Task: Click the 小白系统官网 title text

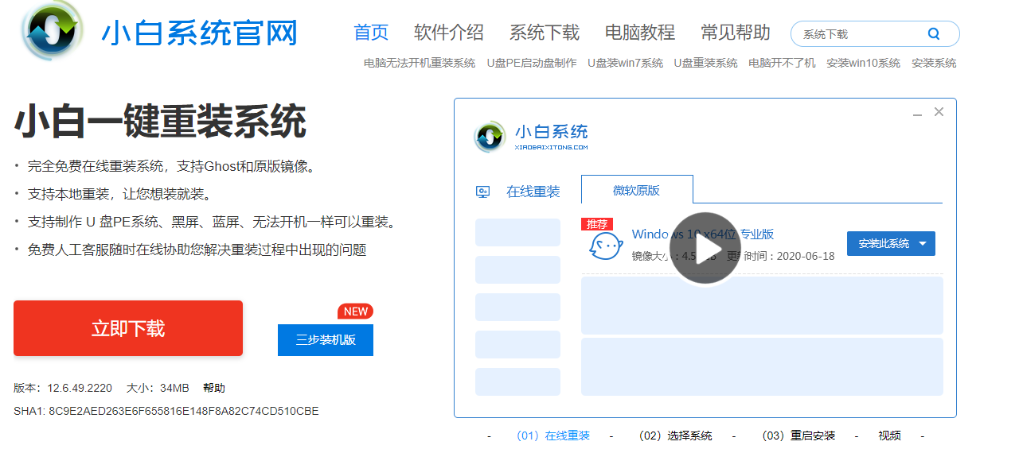Action: 199,33
